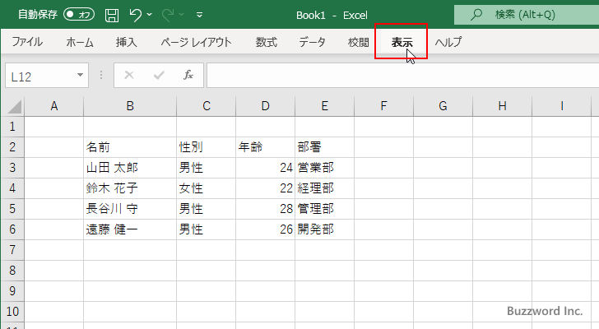Open the 表示 tab
Screen dimensions: 599x329
tap(402, 42)
